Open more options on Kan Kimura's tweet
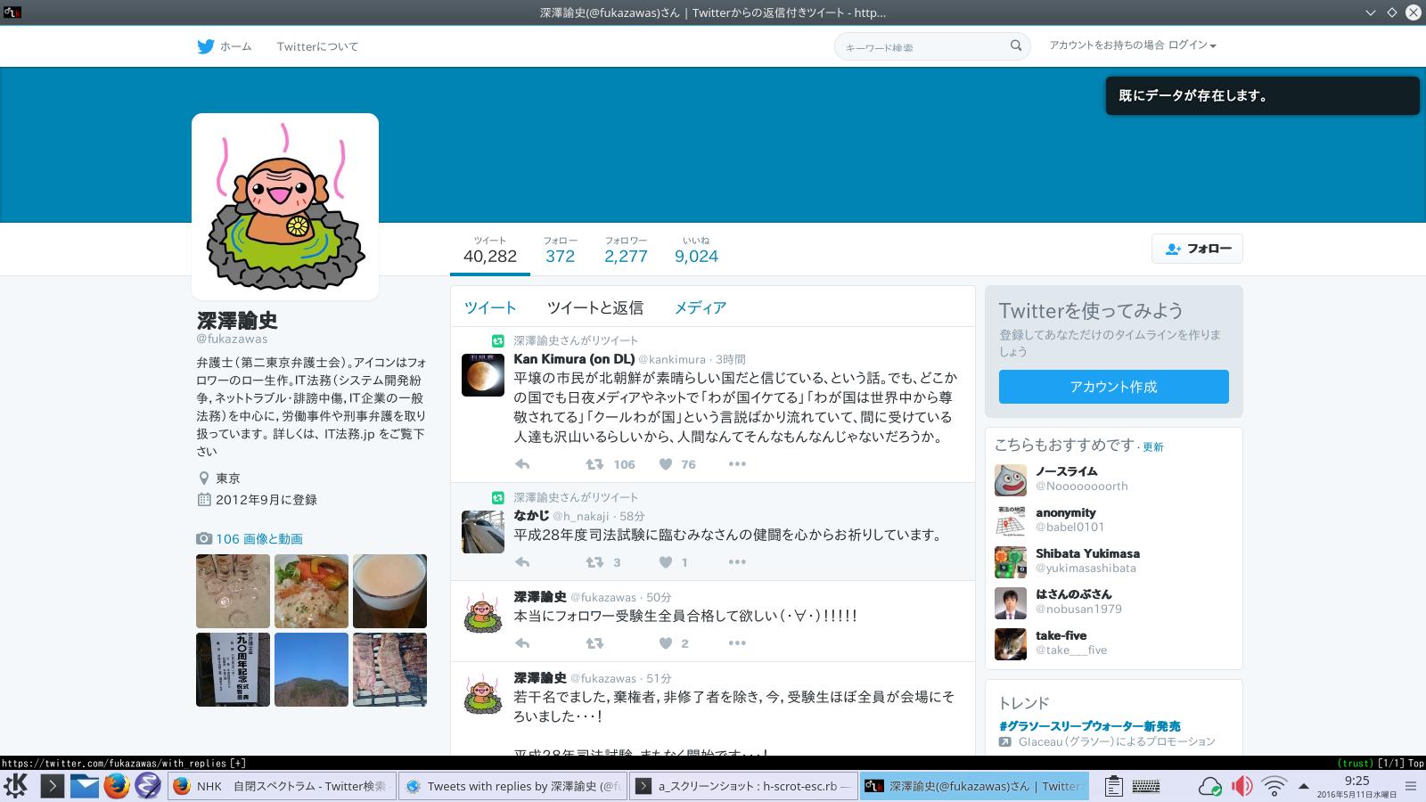1426x802 pixels. [737, 464]
